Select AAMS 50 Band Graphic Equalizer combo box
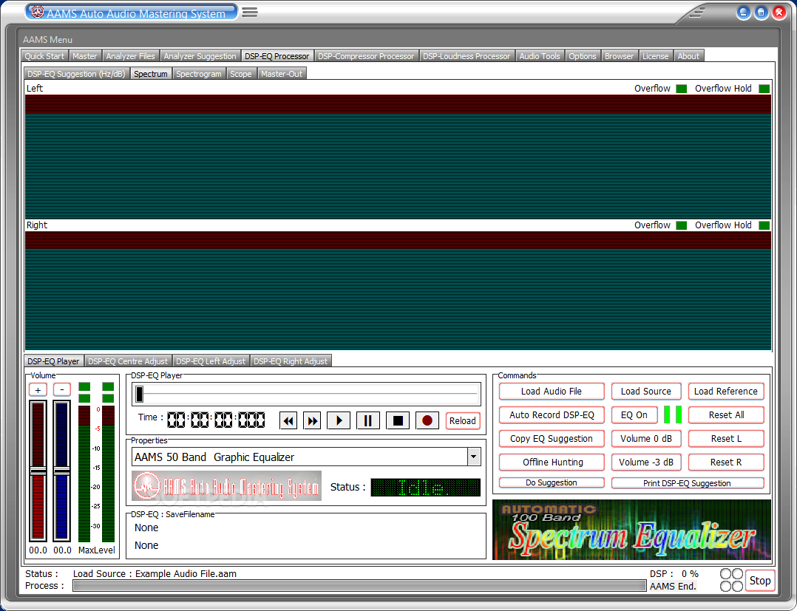The width and height of the screenshot is (797, 611). [306, 457]
